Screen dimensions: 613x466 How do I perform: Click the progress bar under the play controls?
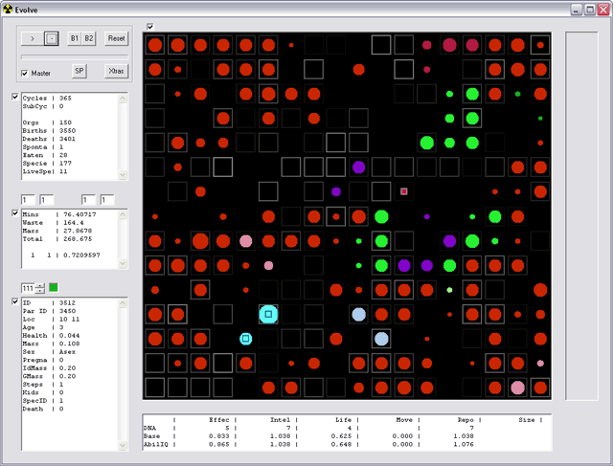point(75,57)
